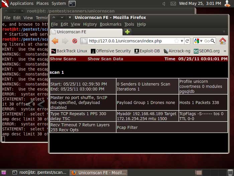Click the workspace switcher in bottom panel
This screenshot has width=234, height=176.
[211, 173]
